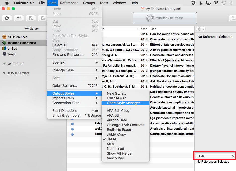Click the Output Styles menu entry
Viewport: 236px width, 171px height.
[74, 93]
